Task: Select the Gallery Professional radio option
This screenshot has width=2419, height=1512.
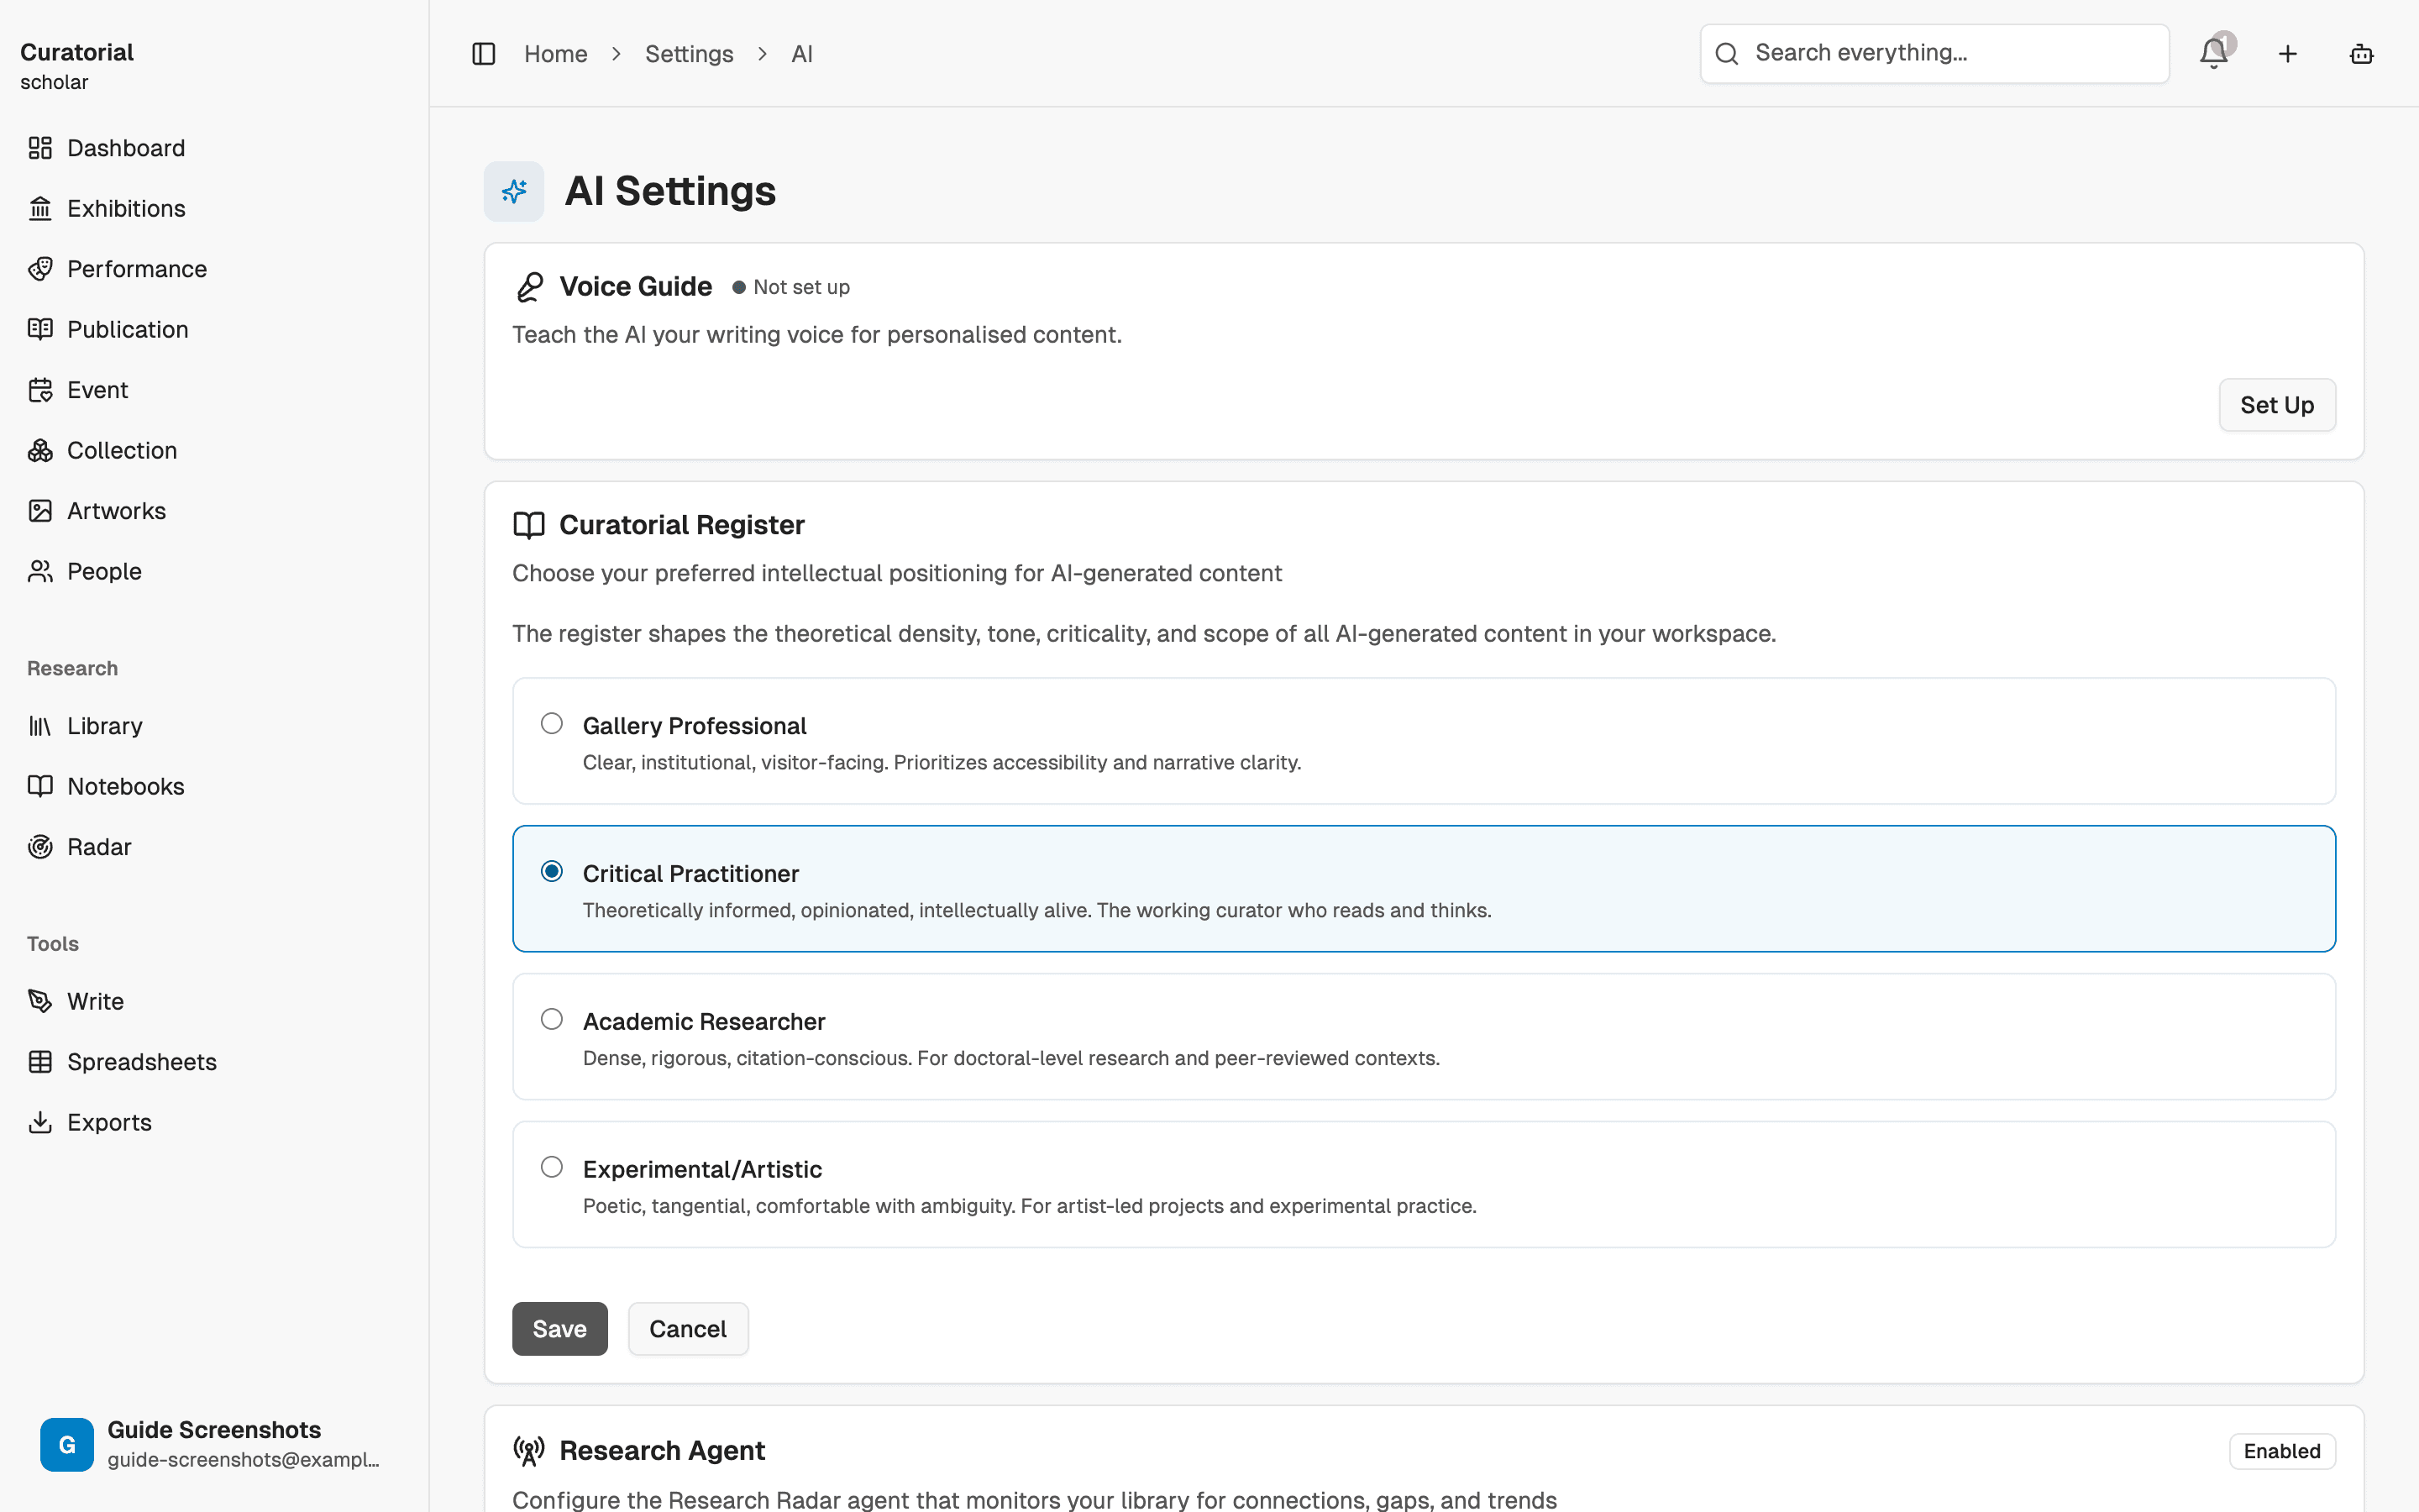Action: click(x=552, y=723)
